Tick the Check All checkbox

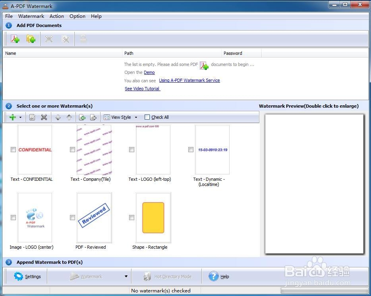147,117
